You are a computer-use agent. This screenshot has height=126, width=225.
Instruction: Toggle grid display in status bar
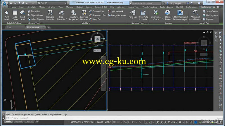(x=114, y=122)
